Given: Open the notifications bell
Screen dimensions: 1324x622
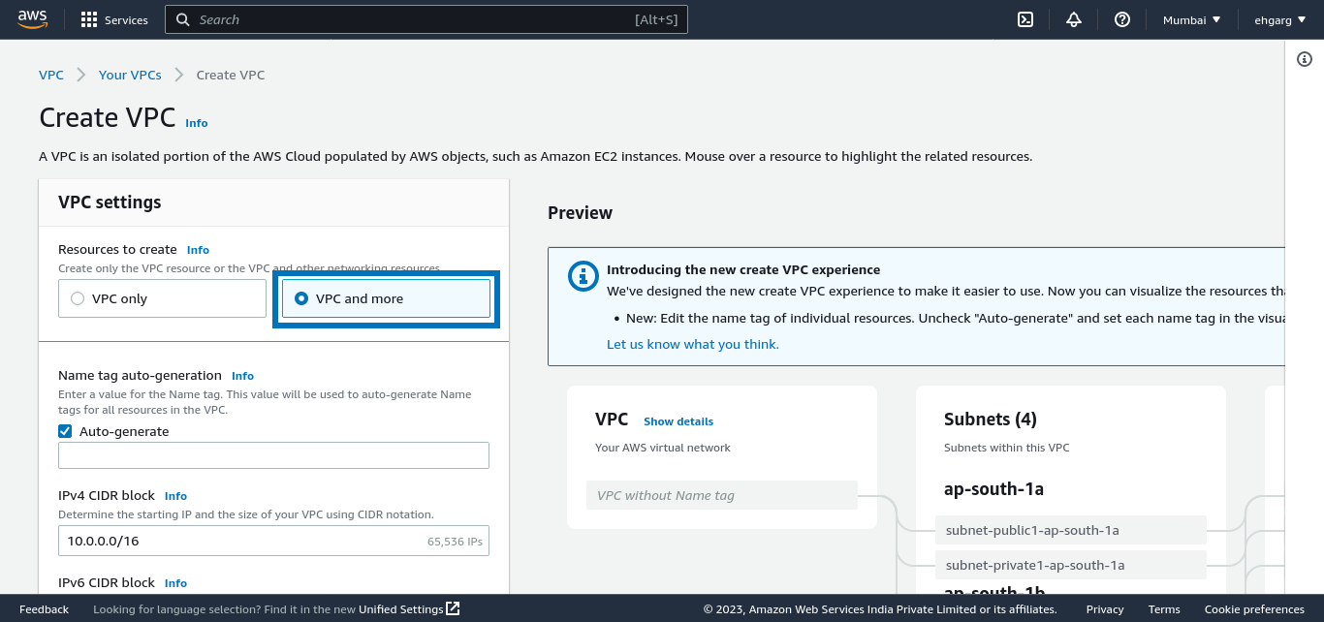Looking at the screenshot, I should pos(1074,19).
